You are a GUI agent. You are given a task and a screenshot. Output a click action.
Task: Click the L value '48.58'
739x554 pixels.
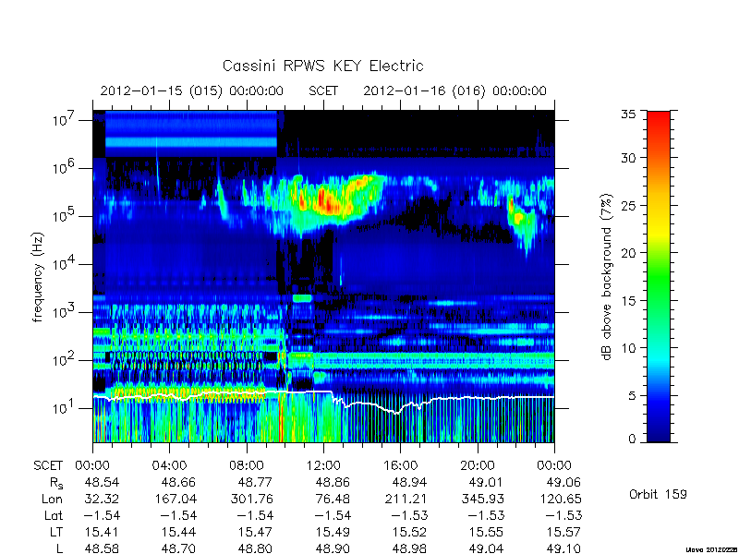pos(103,548)
